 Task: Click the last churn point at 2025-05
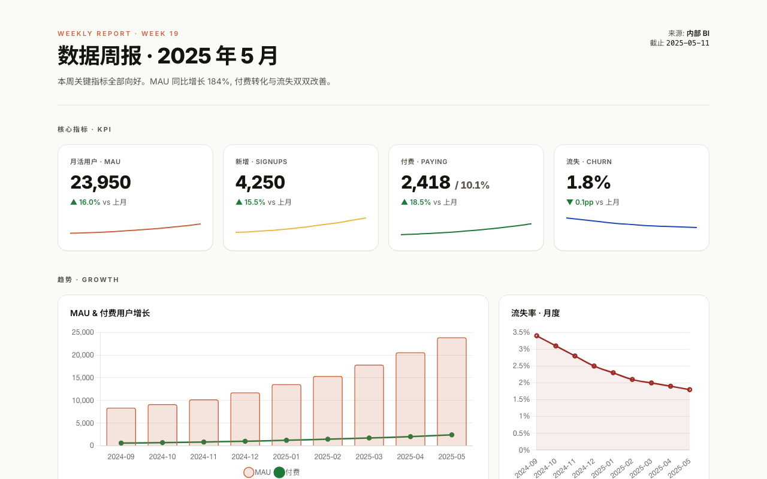[690, 390]
